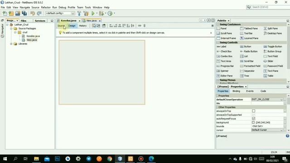
Task: Click the Build Project hammer icon
Action: [x=79, y=13]
